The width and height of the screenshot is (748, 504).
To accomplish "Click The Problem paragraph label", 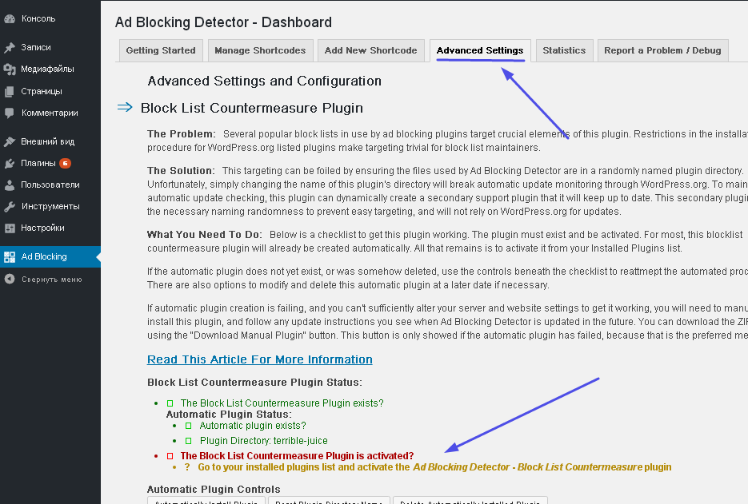I will [x=182, y=134].
